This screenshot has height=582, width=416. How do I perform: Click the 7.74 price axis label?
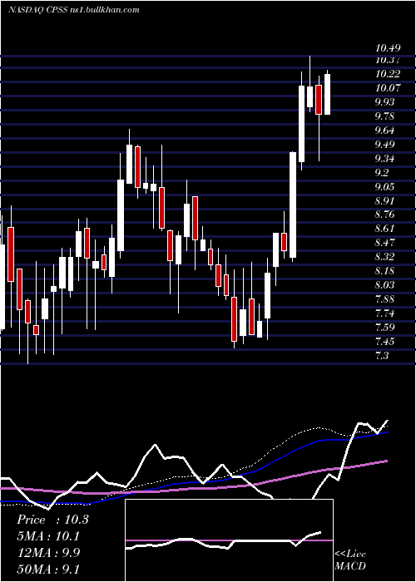386,313
